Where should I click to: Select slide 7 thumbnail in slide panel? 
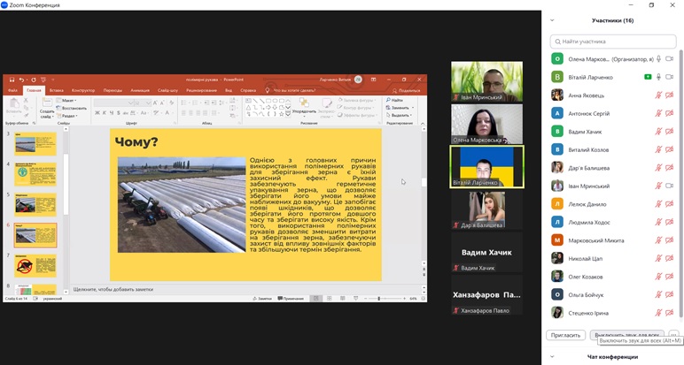point(35,266)
